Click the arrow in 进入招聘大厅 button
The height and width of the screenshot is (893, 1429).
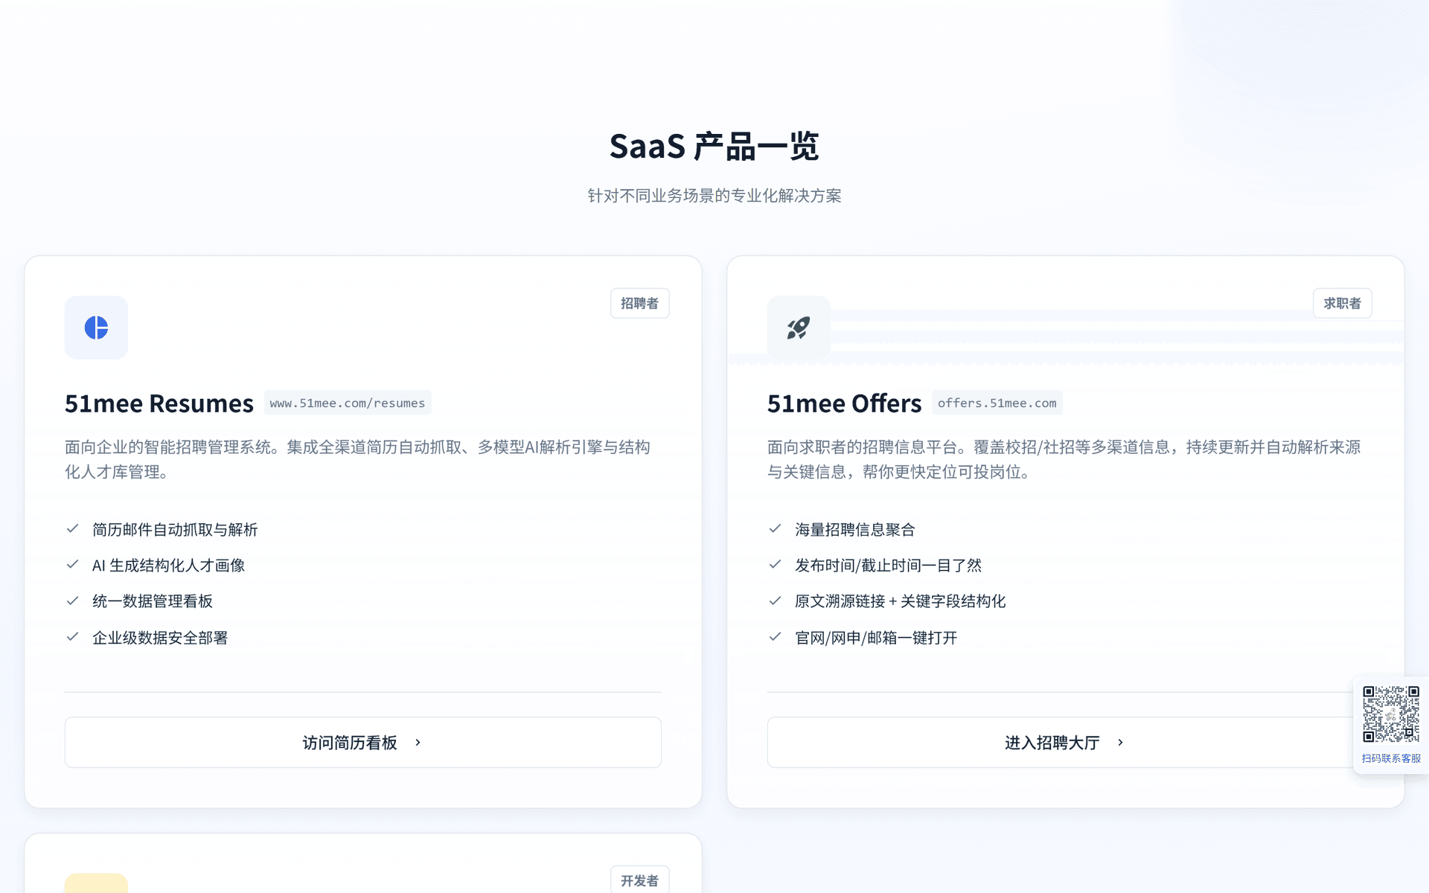click(1120, 743)
